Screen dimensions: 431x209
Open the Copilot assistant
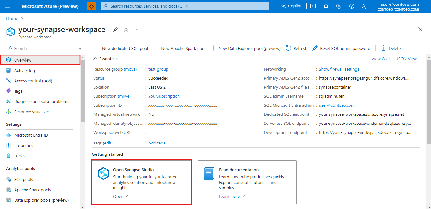[291, 6]
